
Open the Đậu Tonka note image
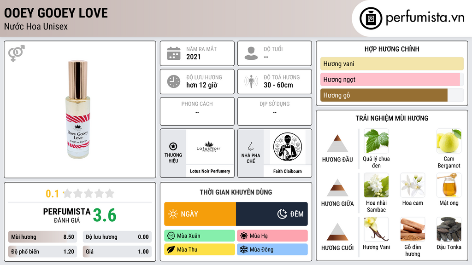coord(449,230)
